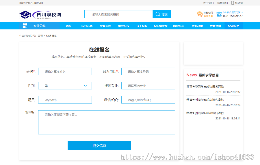The width and height of the screenshot is (260, 165).
Task: Open the 专业分类 category menu
Action: tap(40, 26)
